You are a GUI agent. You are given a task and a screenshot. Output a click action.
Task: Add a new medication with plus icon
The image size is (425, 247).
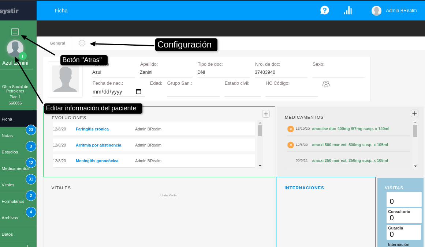coord(414,113)
